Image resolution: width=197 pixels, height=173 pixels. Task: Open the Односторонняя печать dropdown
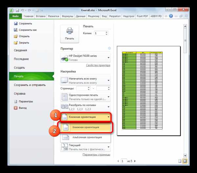[85, 97]
